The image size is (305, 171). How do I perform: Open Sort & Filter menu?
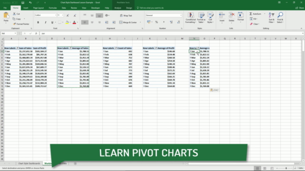point(272,18)
